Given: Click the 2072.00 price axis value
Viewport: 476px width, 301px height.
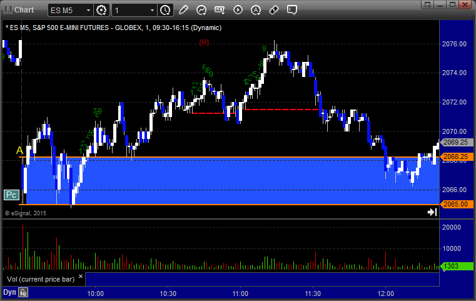Looking at the screenshot, I should coord(454,102).
